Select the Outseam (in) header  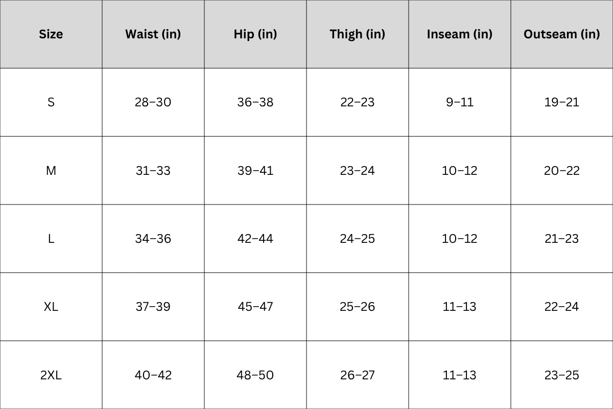click(562, 34)
